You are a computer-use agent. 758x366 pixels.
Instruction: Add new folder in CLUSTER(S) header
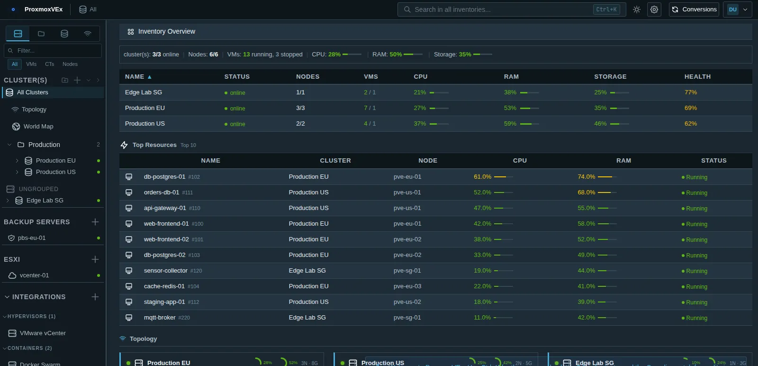(65, 80)
